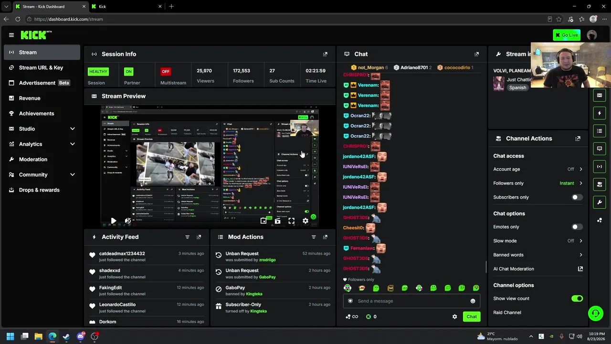Open the hamburger navigation menu
The width and height of the screenshot is (611, 344).
coord(11,35)
